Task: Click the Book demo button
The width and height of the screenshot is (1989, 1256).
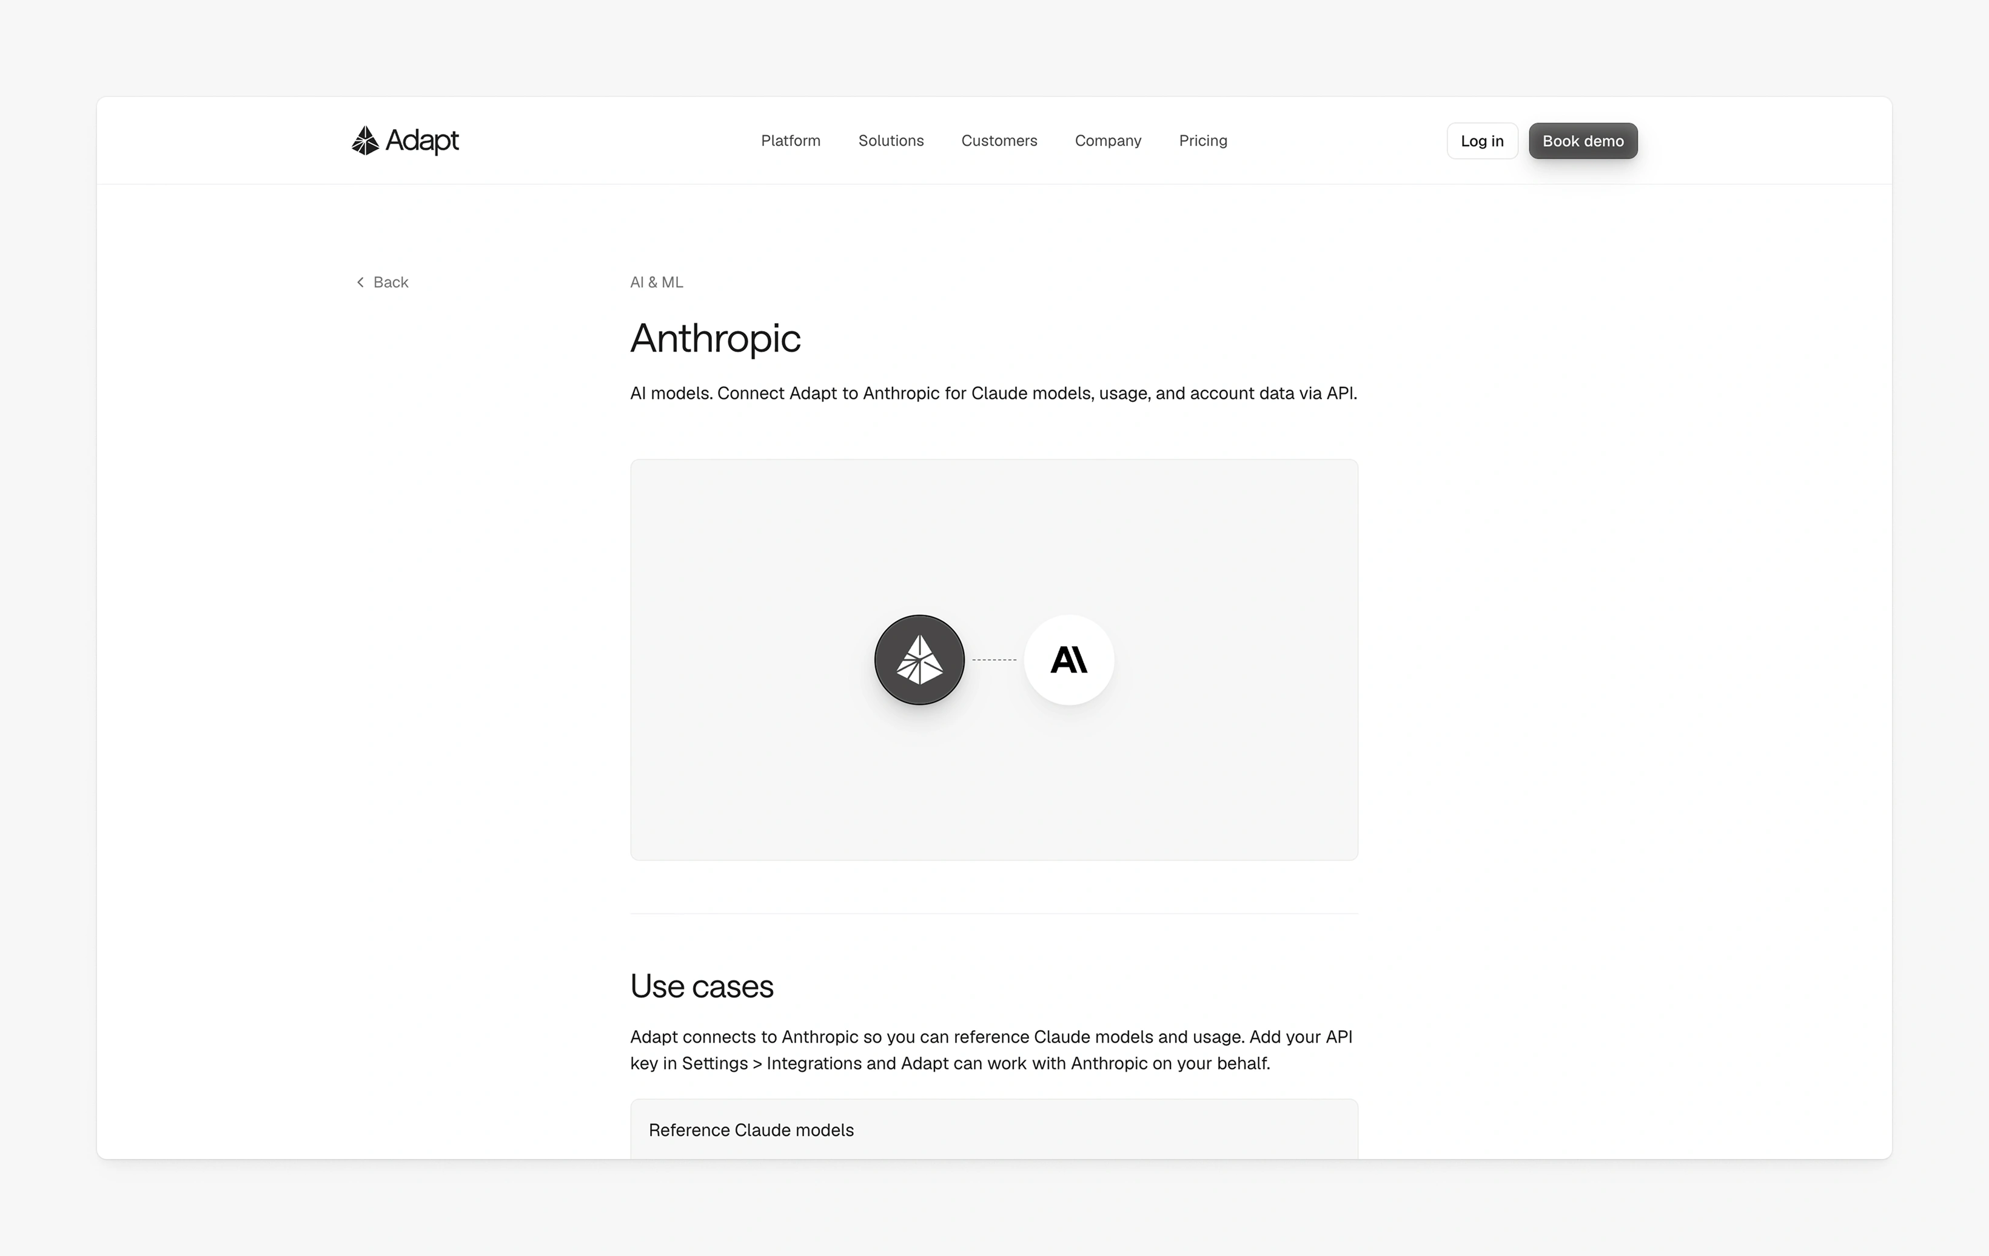Action: (1583, 141)
